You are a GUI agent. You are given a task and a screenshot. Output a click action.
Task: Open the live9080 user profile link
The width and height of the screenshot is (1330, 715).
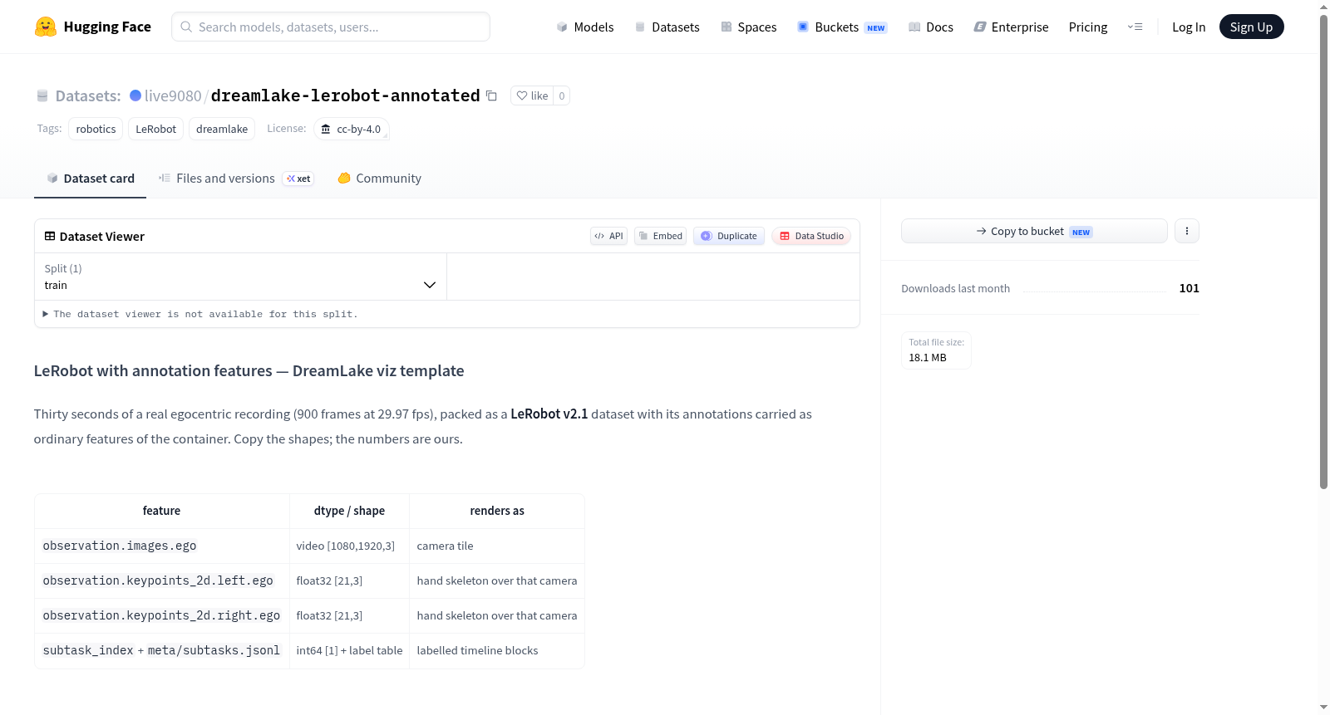point(173,95)
